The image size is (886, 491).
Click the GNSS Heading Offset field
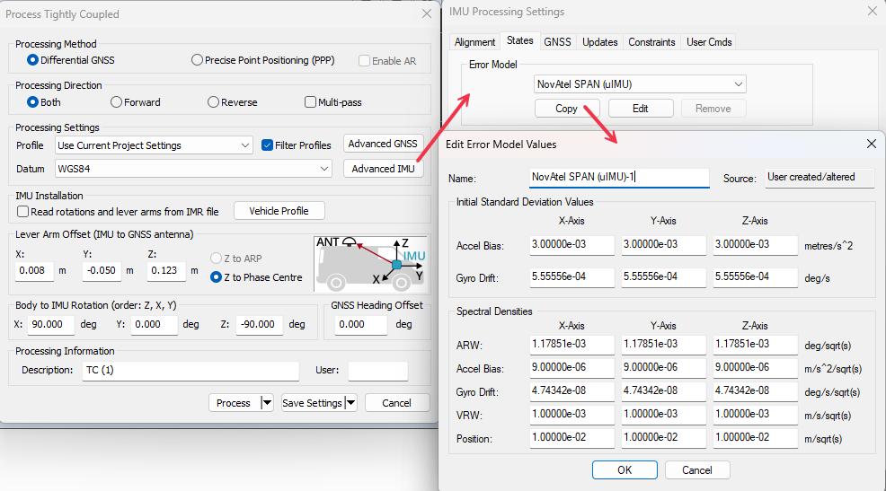click(361, 325)
